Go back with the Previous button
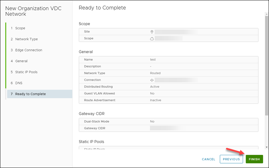 [231, 159]
